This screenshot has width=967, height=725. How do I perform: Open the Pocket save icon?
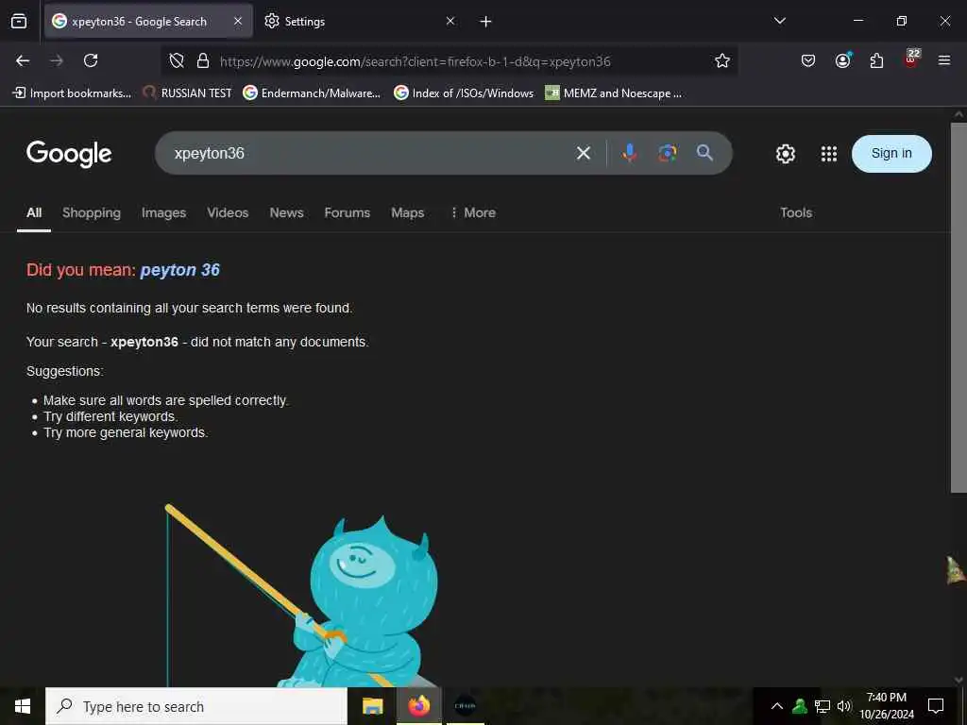[x=808, y=60]
